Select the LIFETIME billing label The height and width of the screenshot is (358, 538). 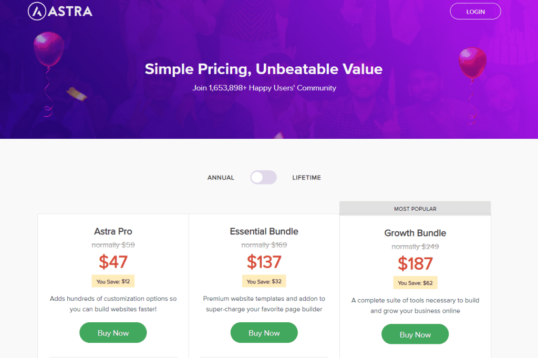(306, 178)
